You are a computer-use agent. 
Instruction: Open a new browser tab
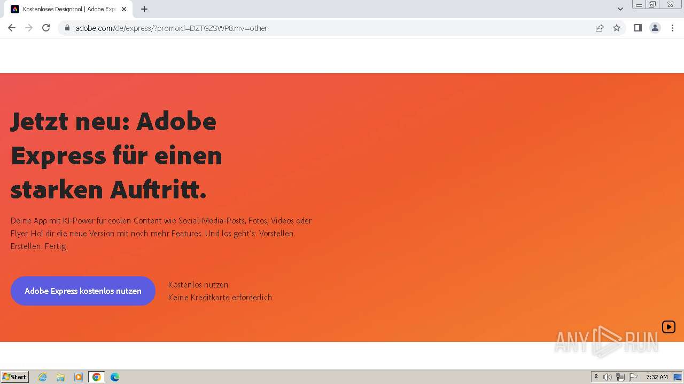click(x=144, y=9)
